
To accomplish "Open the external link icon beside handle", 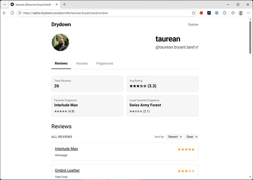I will coord(197,47).
